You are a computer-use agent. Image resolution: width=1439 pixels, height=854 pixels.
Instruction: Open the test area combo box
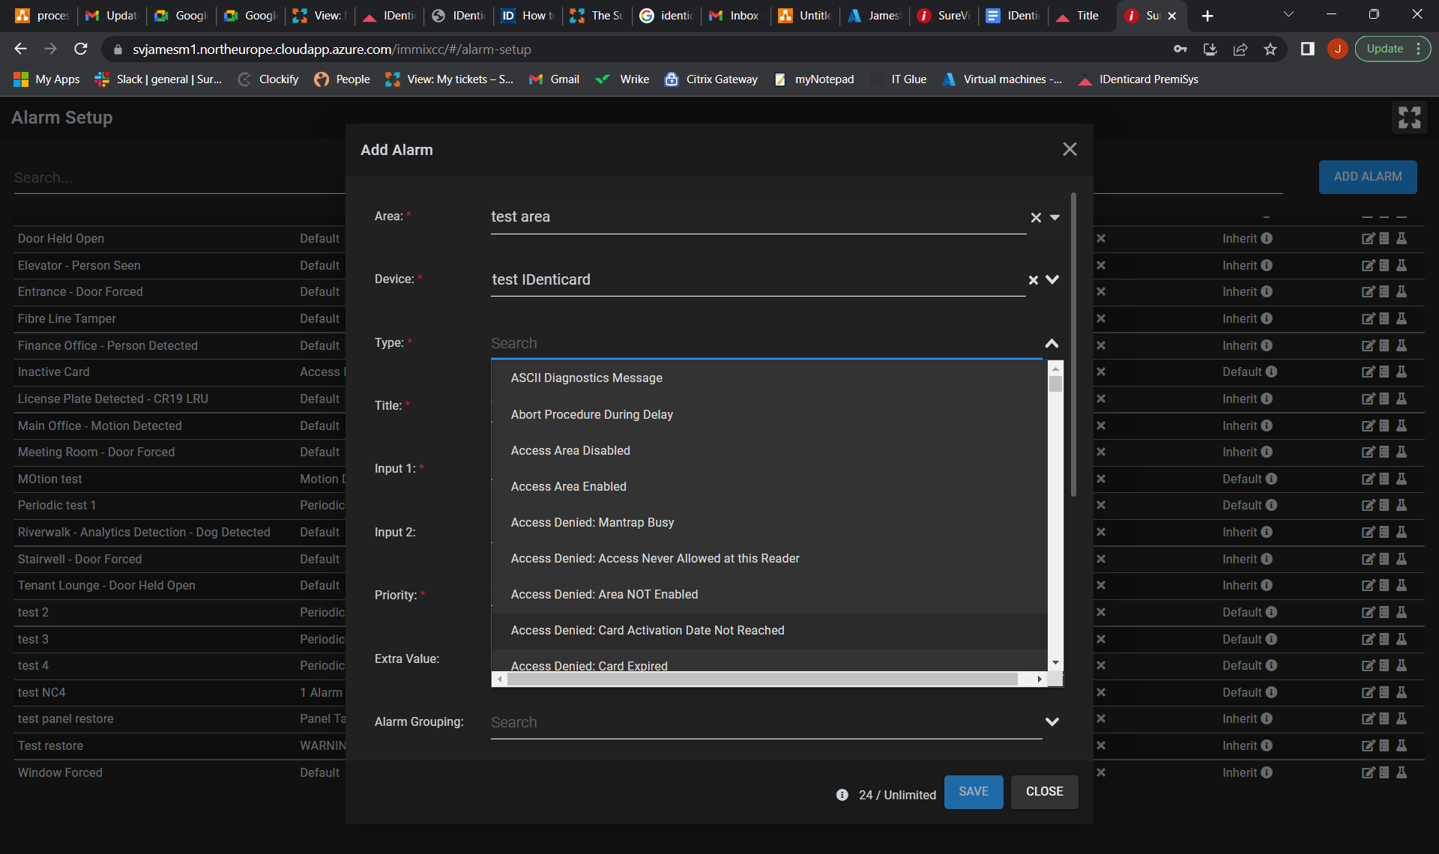tap(758, 217)
